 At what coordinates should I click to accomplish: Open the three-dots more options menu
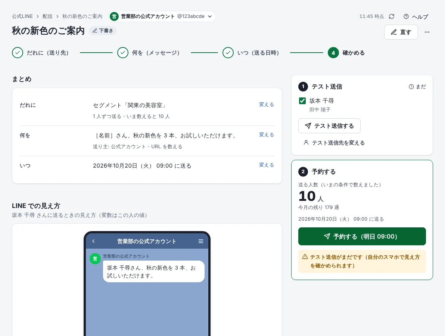pyautogui.click(x=427, y=32)
